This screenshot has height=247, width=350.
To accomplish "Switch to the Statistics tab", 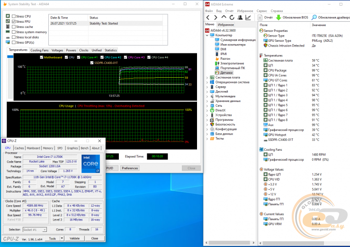I will 110,50.
